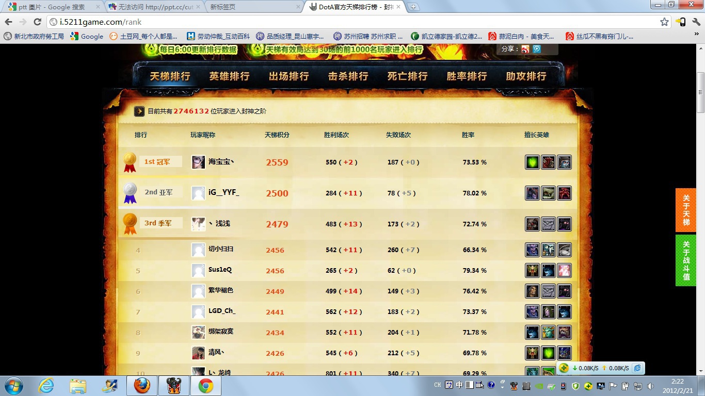Screen dimensions: 705x396
Task: Click the blue-faced hero icon in Sus1eQ row
Action: [x=549, y=270]
